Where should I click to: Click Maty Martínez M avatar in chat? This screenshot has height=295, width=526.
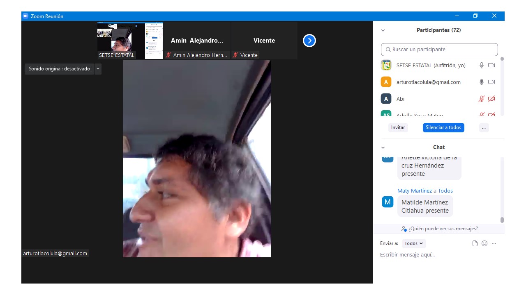point(388,202)
